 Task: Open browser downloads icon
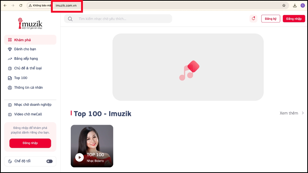pos(295,5)
